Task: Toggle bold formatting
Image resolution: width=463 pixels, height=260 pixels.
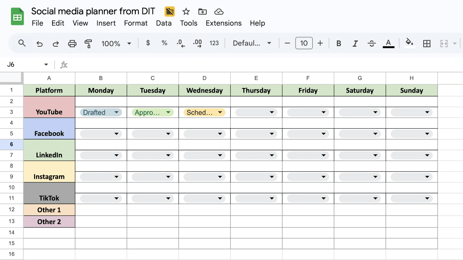Action: (339, 43)
